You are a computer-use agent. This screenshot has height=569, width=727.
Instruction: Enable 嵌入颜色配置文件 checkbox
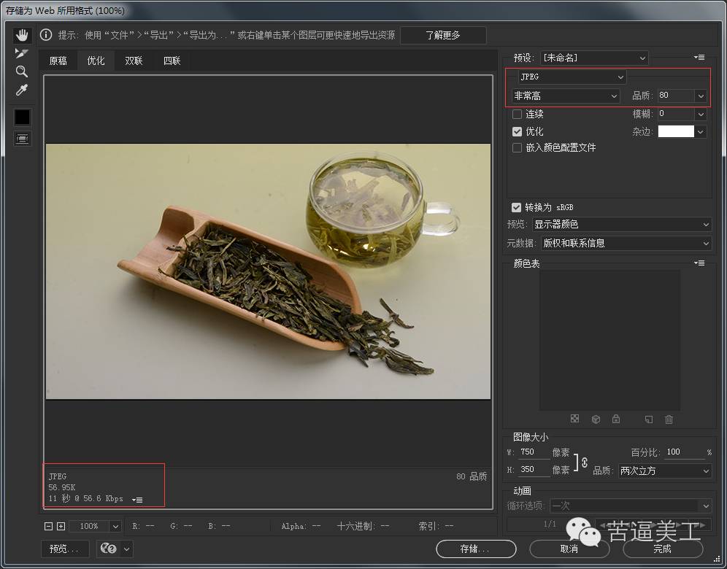pyautogui.click(x=517, y=148)
